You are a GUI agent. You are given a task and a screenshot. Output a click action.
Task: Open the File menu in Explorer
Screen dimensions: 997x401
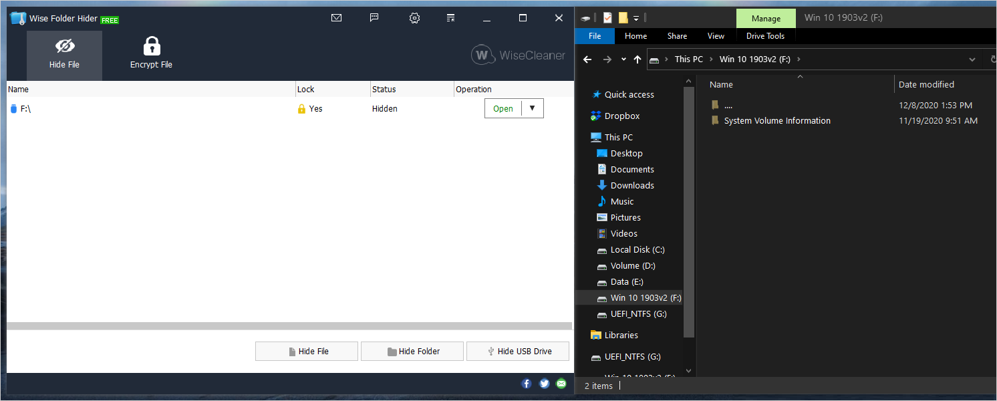click(594, 35)
